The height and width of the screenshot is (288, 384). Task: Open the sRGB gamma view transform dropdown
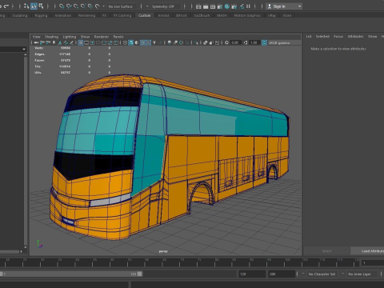click(284, 42)
